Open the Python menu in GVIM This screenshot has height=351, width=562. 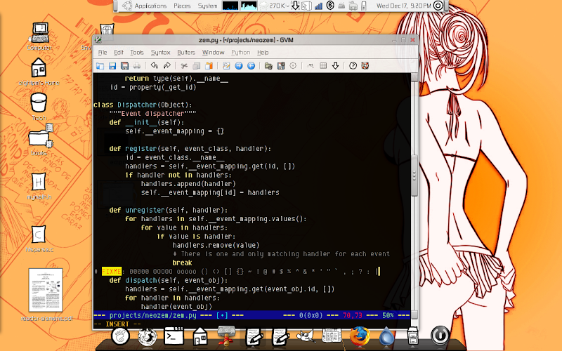tap(240, 53)
